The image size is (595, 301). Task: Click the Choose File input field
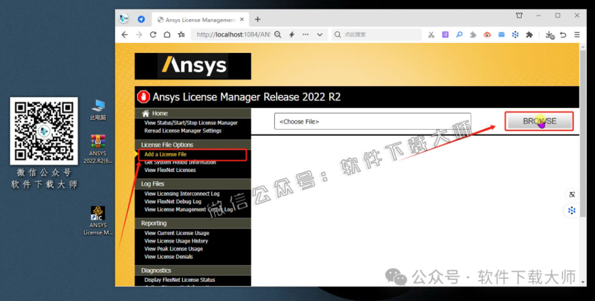(x=372, y=121)
